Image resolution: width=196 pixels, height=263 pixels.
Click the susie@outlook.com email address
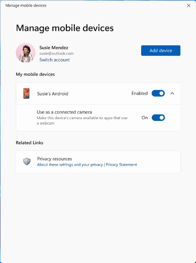(56, 54)
